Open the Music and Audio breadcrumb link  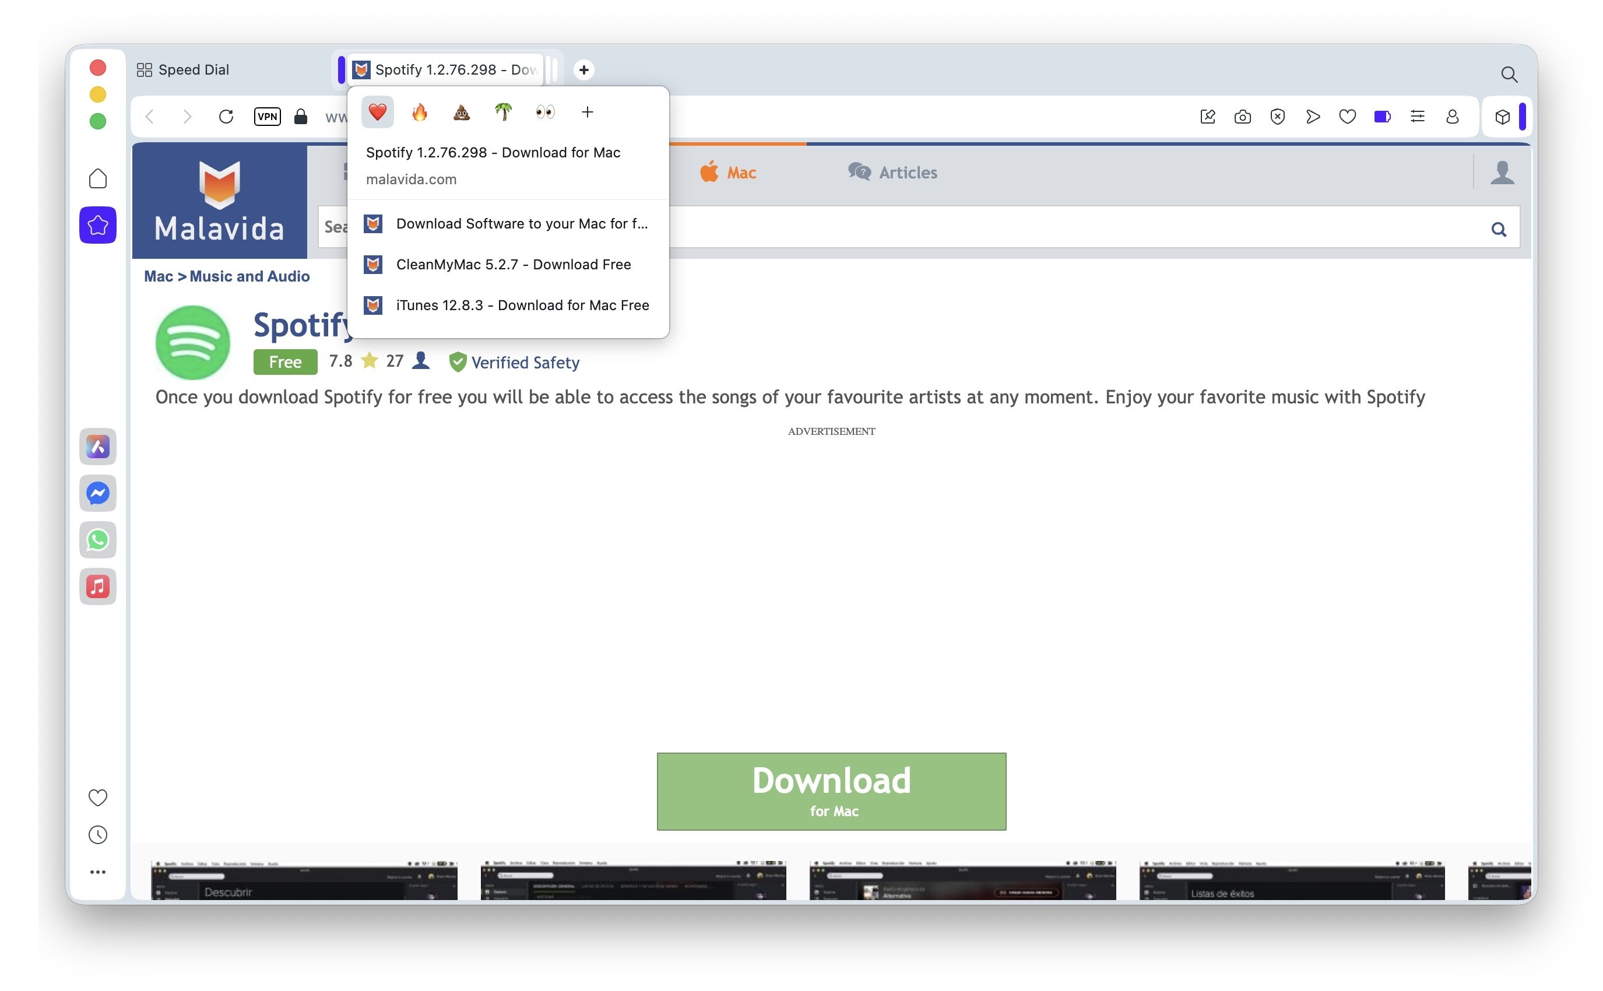[249, 276]
